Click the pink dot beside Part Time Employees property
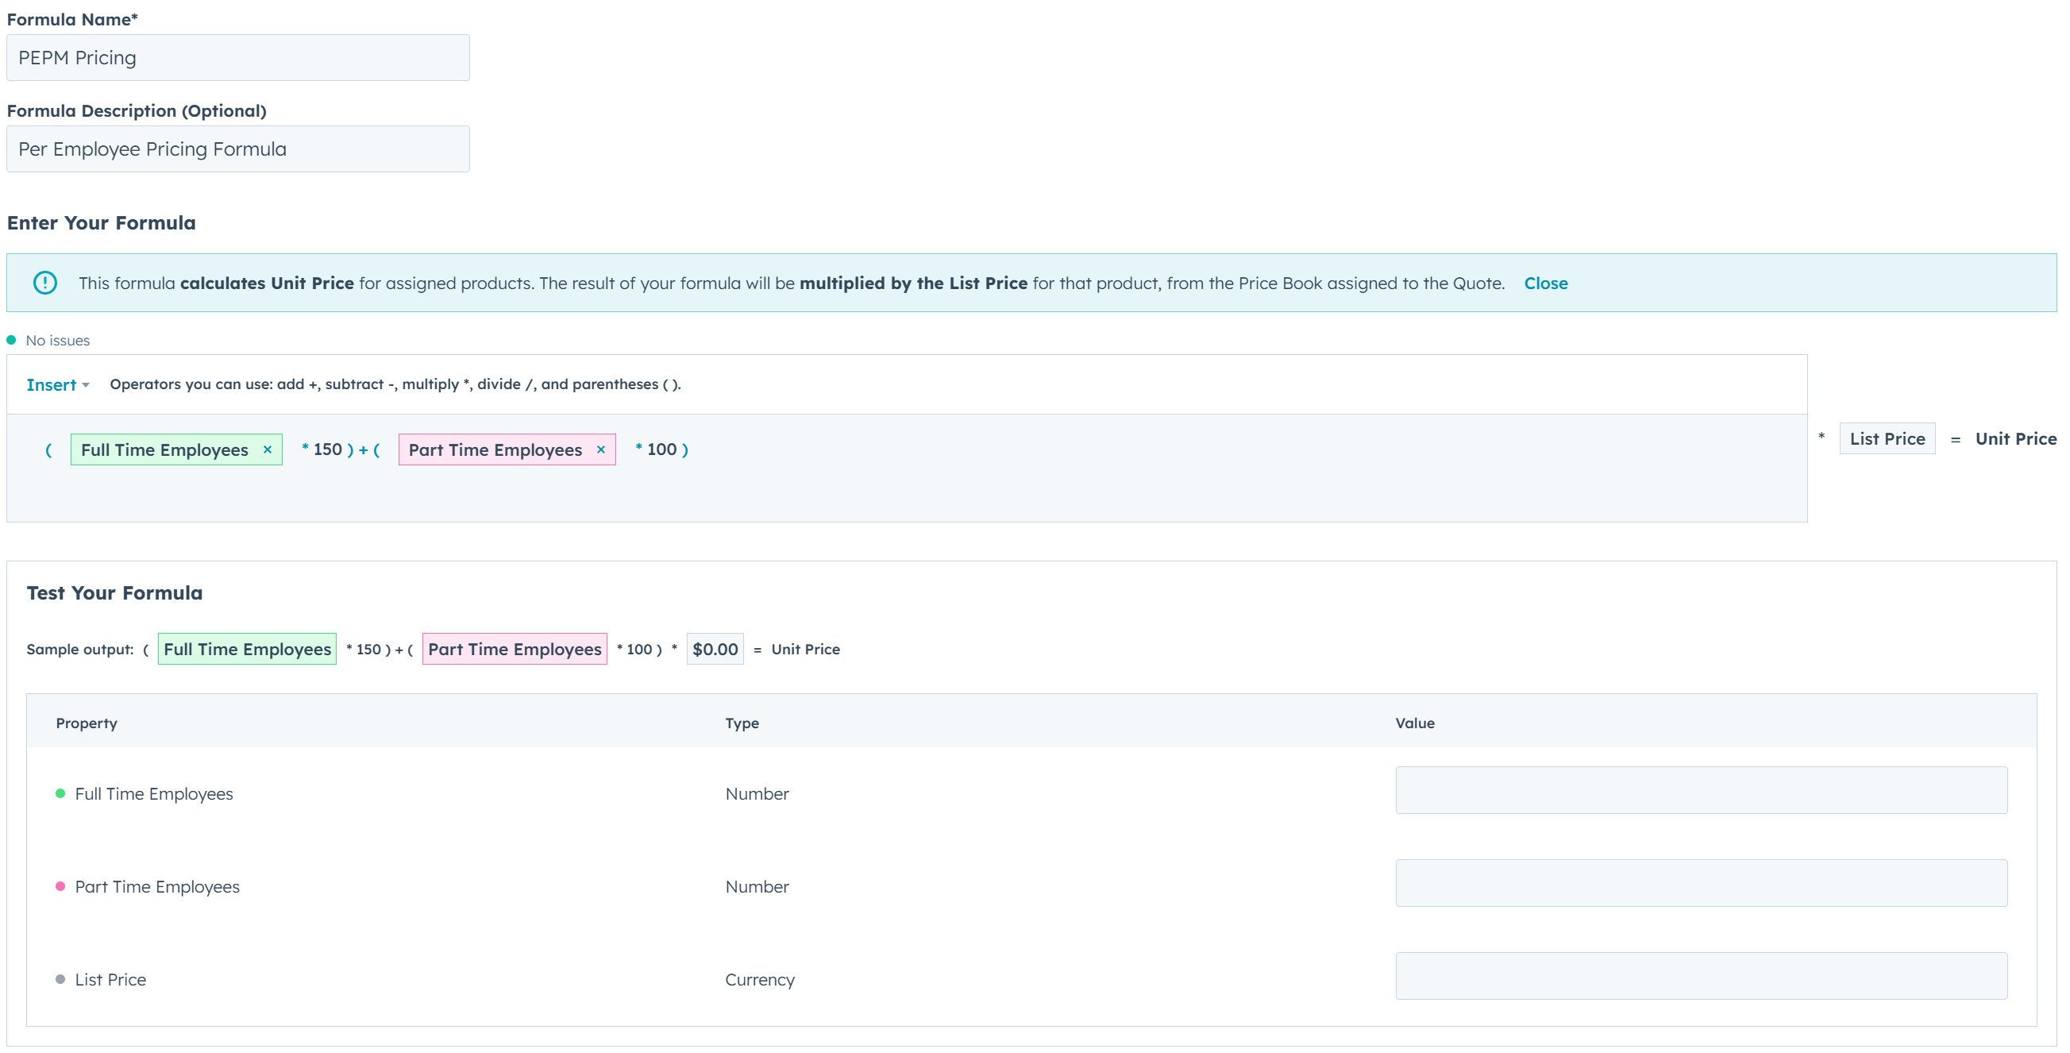Image resolution: width=2070 pixels, height=1053 pixels. [61, 886]
